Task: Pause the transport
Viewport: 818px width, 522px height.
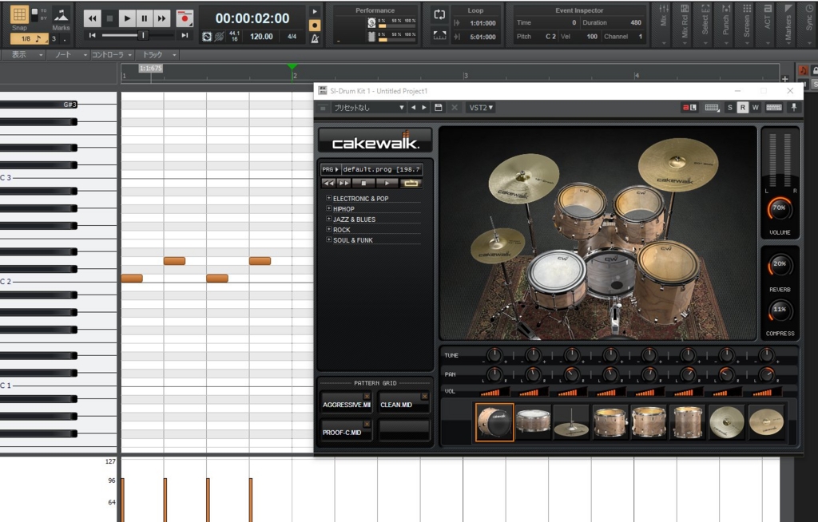Action: click(x=145, y=19)
